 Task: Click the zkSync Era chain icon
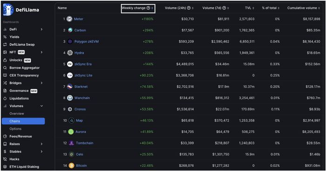tap(70, 64)
